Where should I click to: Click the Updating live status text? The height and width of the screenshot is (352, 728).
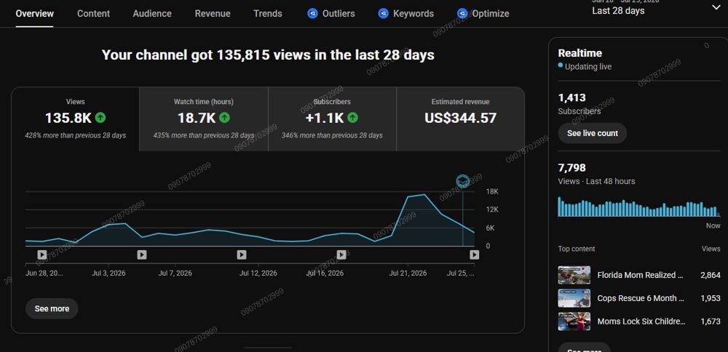click(587, 67)
